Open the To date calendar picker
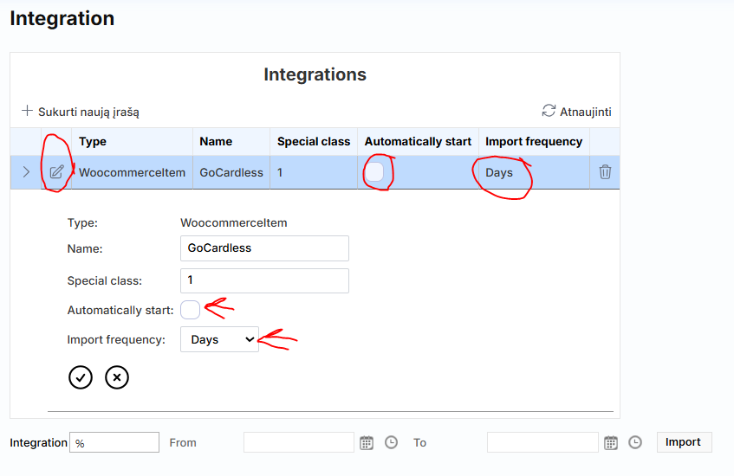The height and width of the screenshot is (476, 734). pyautogui.click(x=611, y=442)
